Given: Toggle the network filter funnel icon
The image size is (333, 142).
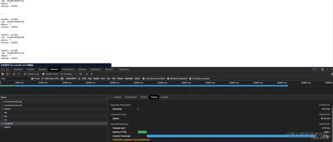Looking at the screenshot, I should (14, 74).
